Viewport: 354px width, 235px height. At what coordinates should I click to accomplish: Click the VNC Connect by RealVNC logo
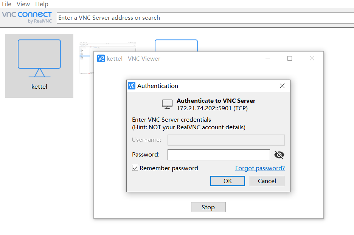pos(27,17)
